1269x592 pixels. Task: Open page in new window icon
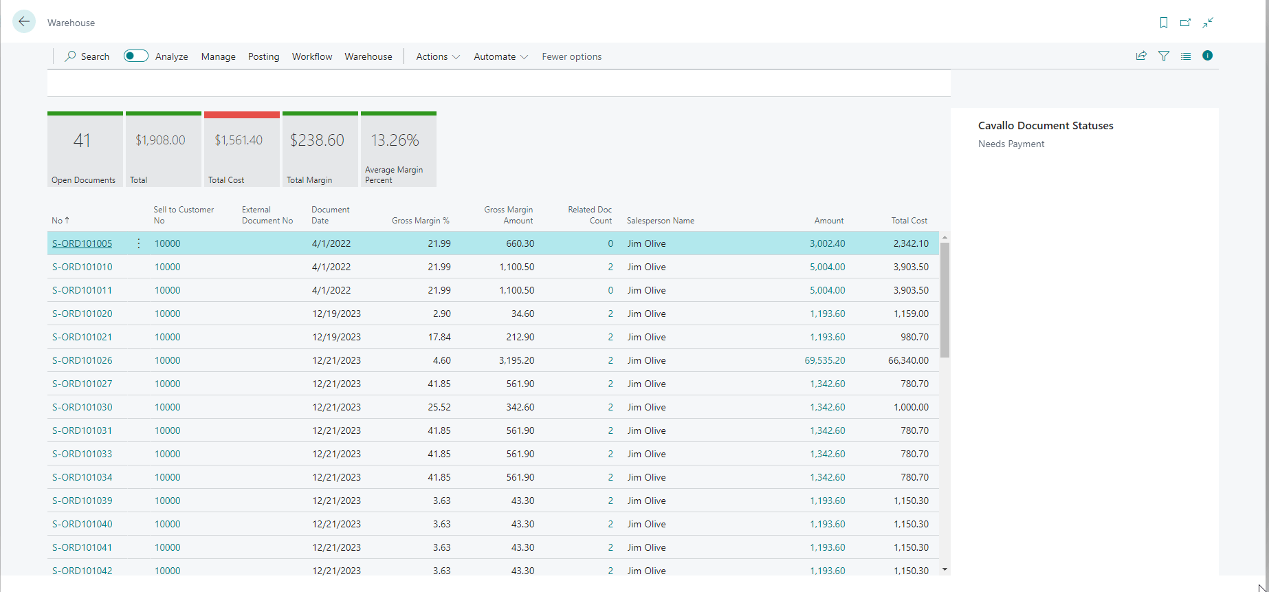(1185, 23)
